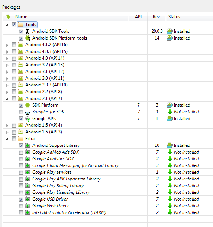The width and height of the screenshot is (213, 227).
Task: Click the SDK Platform android icon
Action: [x=28, y=105]
